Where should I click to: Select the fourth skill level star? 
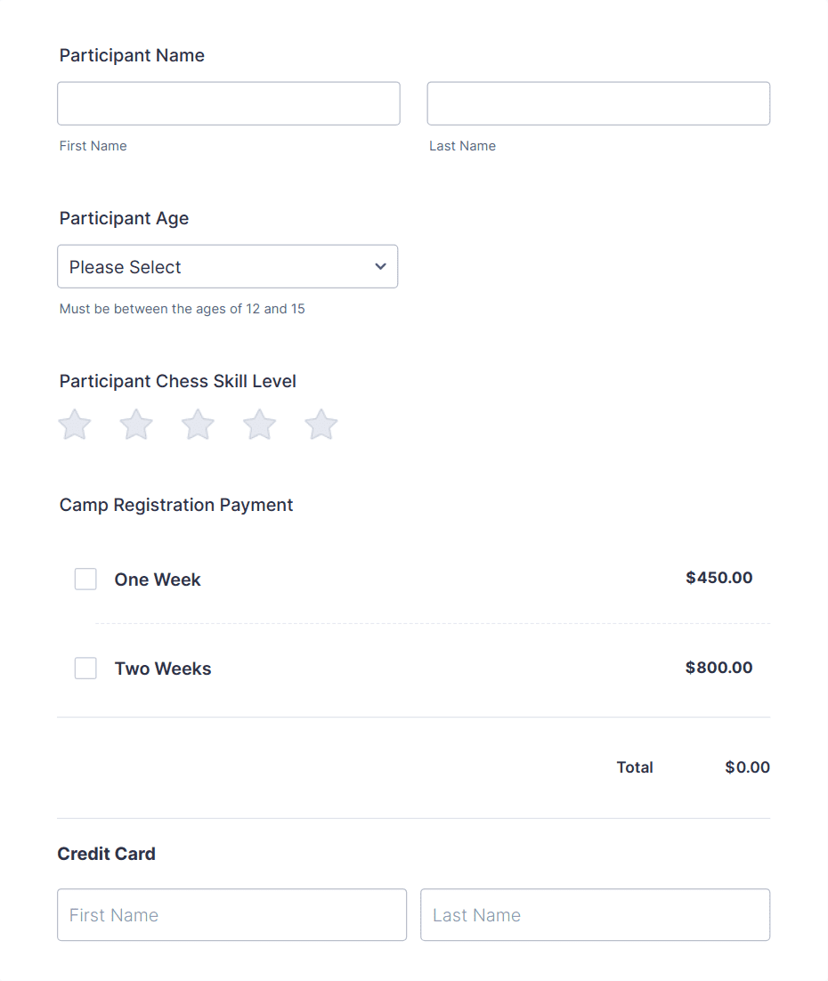258,425
